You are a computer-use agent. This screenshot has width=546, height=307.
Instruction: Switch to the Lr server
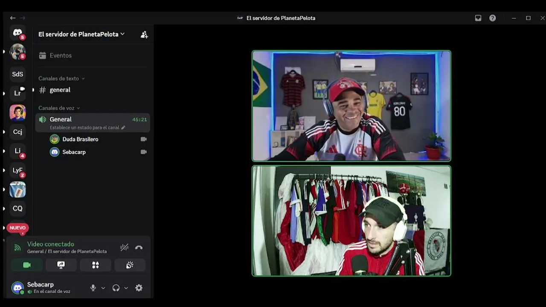[x=17, y=93]
